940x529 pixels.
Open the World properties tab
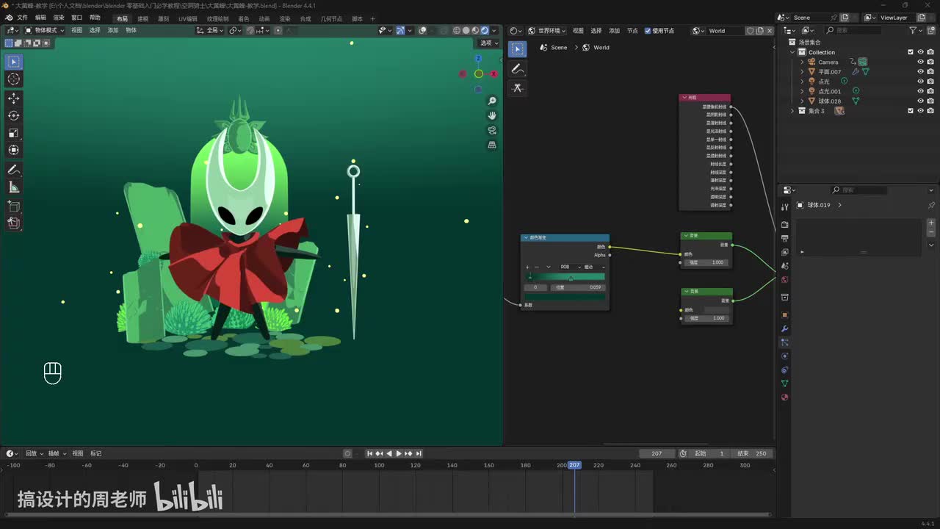point(784,280)
